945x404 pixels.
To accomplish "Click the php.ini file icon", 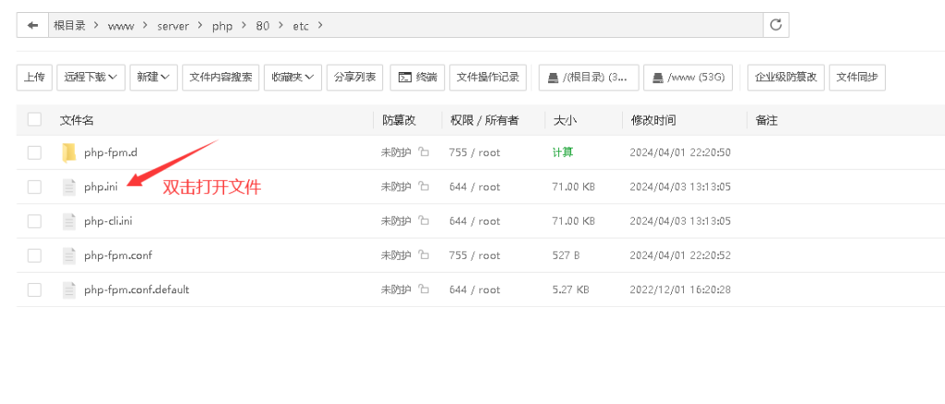I will [68, 186].
